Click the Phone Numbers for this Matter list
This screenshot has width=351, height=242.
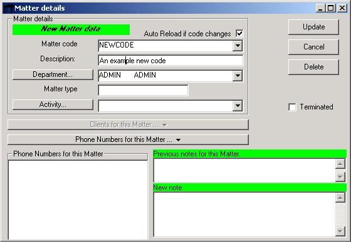pyautogui.click(x=78, y=200)
